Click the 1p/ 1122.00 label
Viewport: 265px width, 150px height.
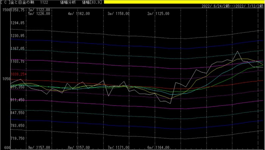point(39,10)
